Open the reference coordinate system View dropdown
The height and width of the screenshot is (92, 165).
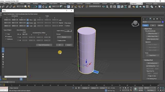pos(55,6)
